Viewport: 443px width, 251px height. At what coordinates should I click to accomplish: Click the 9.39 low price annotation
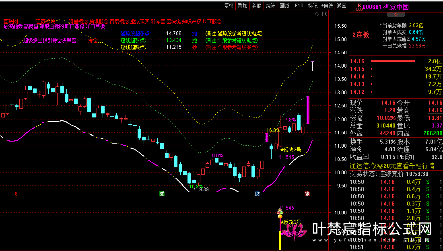pyautogui.click(x=204, y=189)
